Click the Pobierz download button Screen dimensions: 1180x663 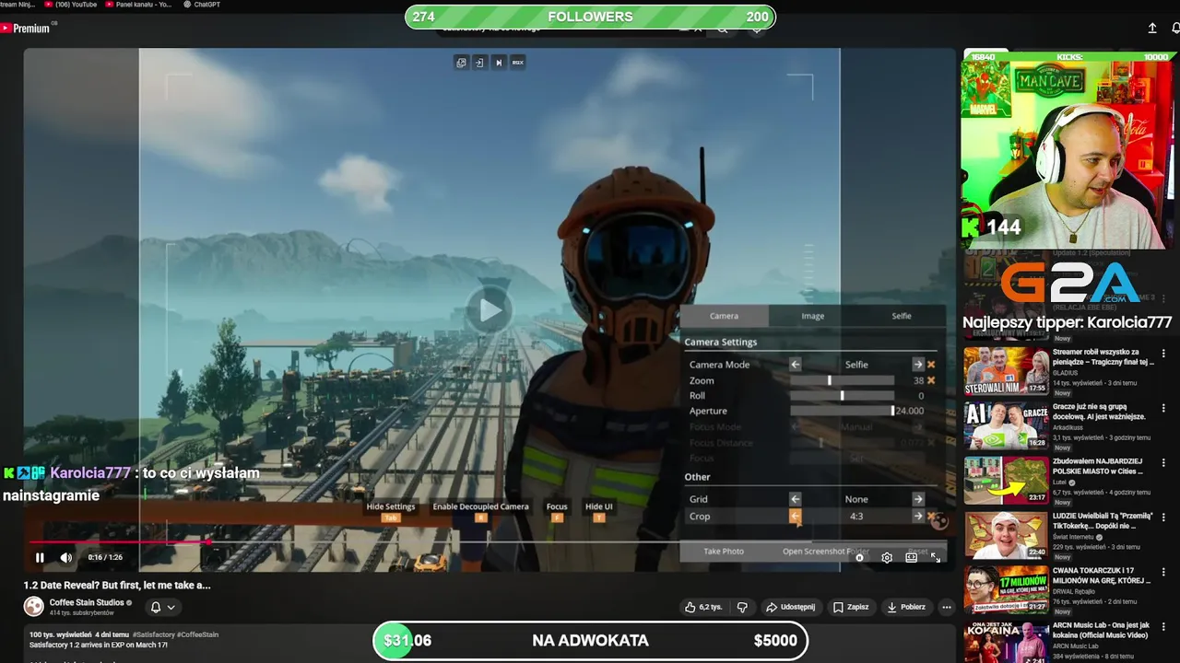(906, 607)
